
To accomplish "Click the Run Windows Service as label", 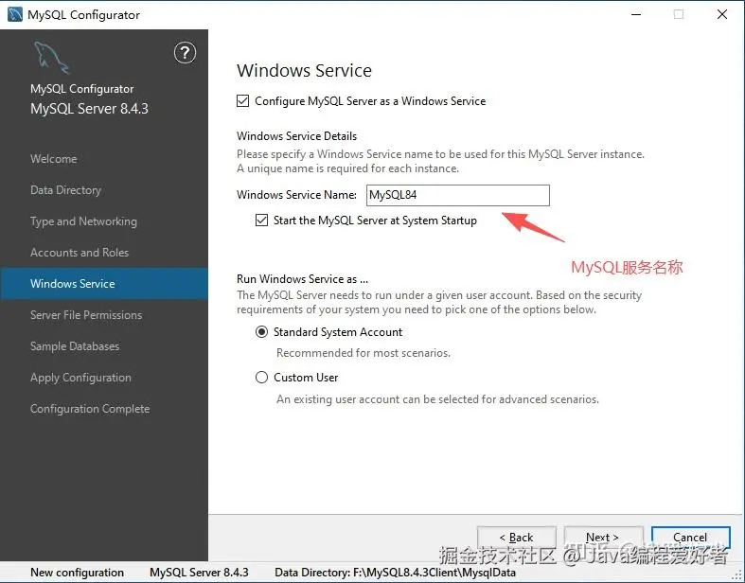I will tap(302, 279).
